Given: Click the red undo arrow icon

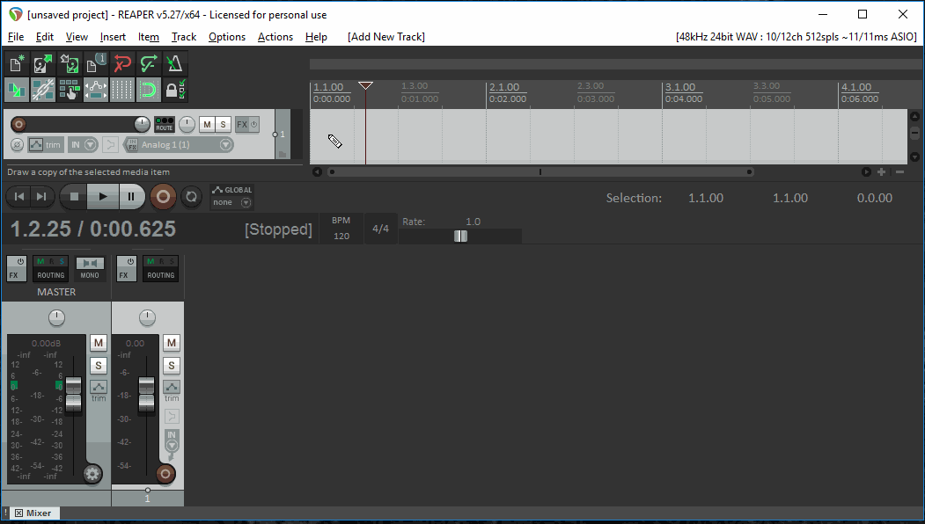Looking at the screenshot, I should pos(122,63).
